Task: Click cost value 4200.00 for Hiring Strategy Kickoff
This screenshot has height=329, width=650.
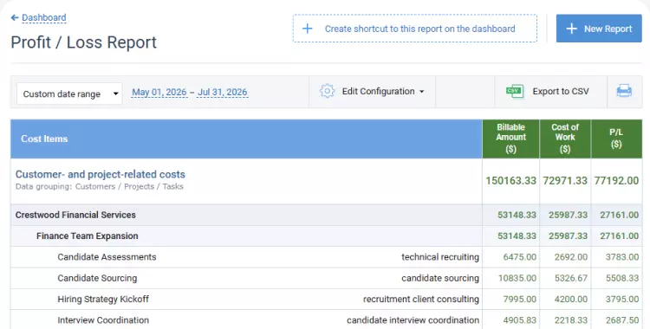Action: click(571, 300)
